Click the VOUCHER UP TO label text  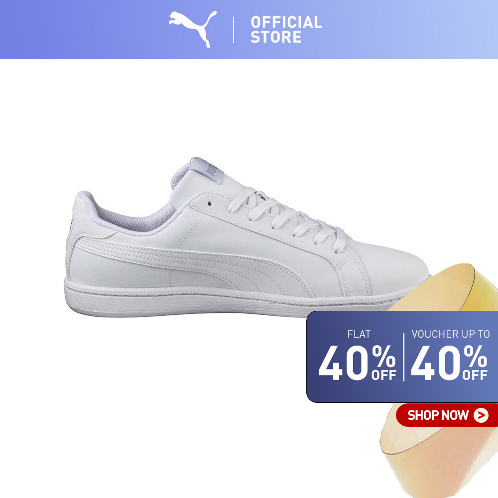(451, 334)
